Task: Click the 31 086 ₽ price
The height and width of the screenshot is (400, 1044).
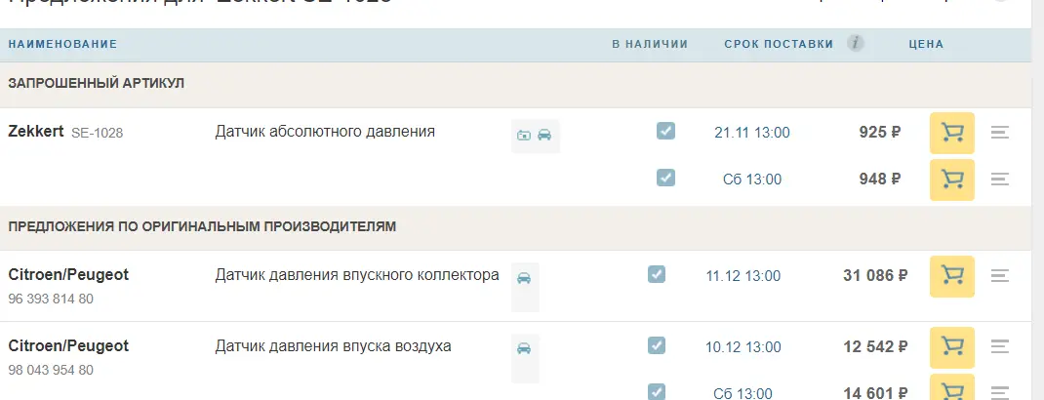Action: (875, 275)
